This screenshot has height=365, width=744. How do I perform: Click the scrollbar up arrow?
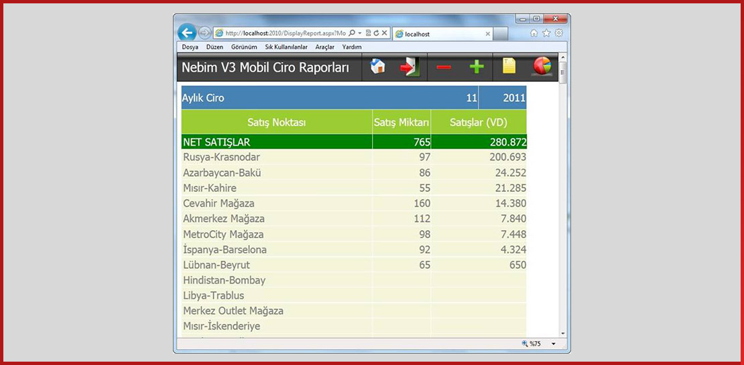(563, 57)
